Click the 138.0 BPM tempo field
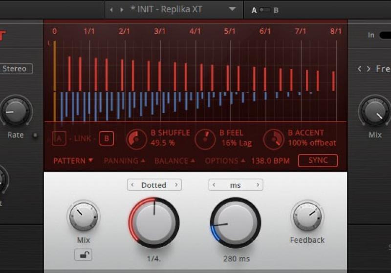The width and height of the screenshot is (391, 273). point(270,160)
